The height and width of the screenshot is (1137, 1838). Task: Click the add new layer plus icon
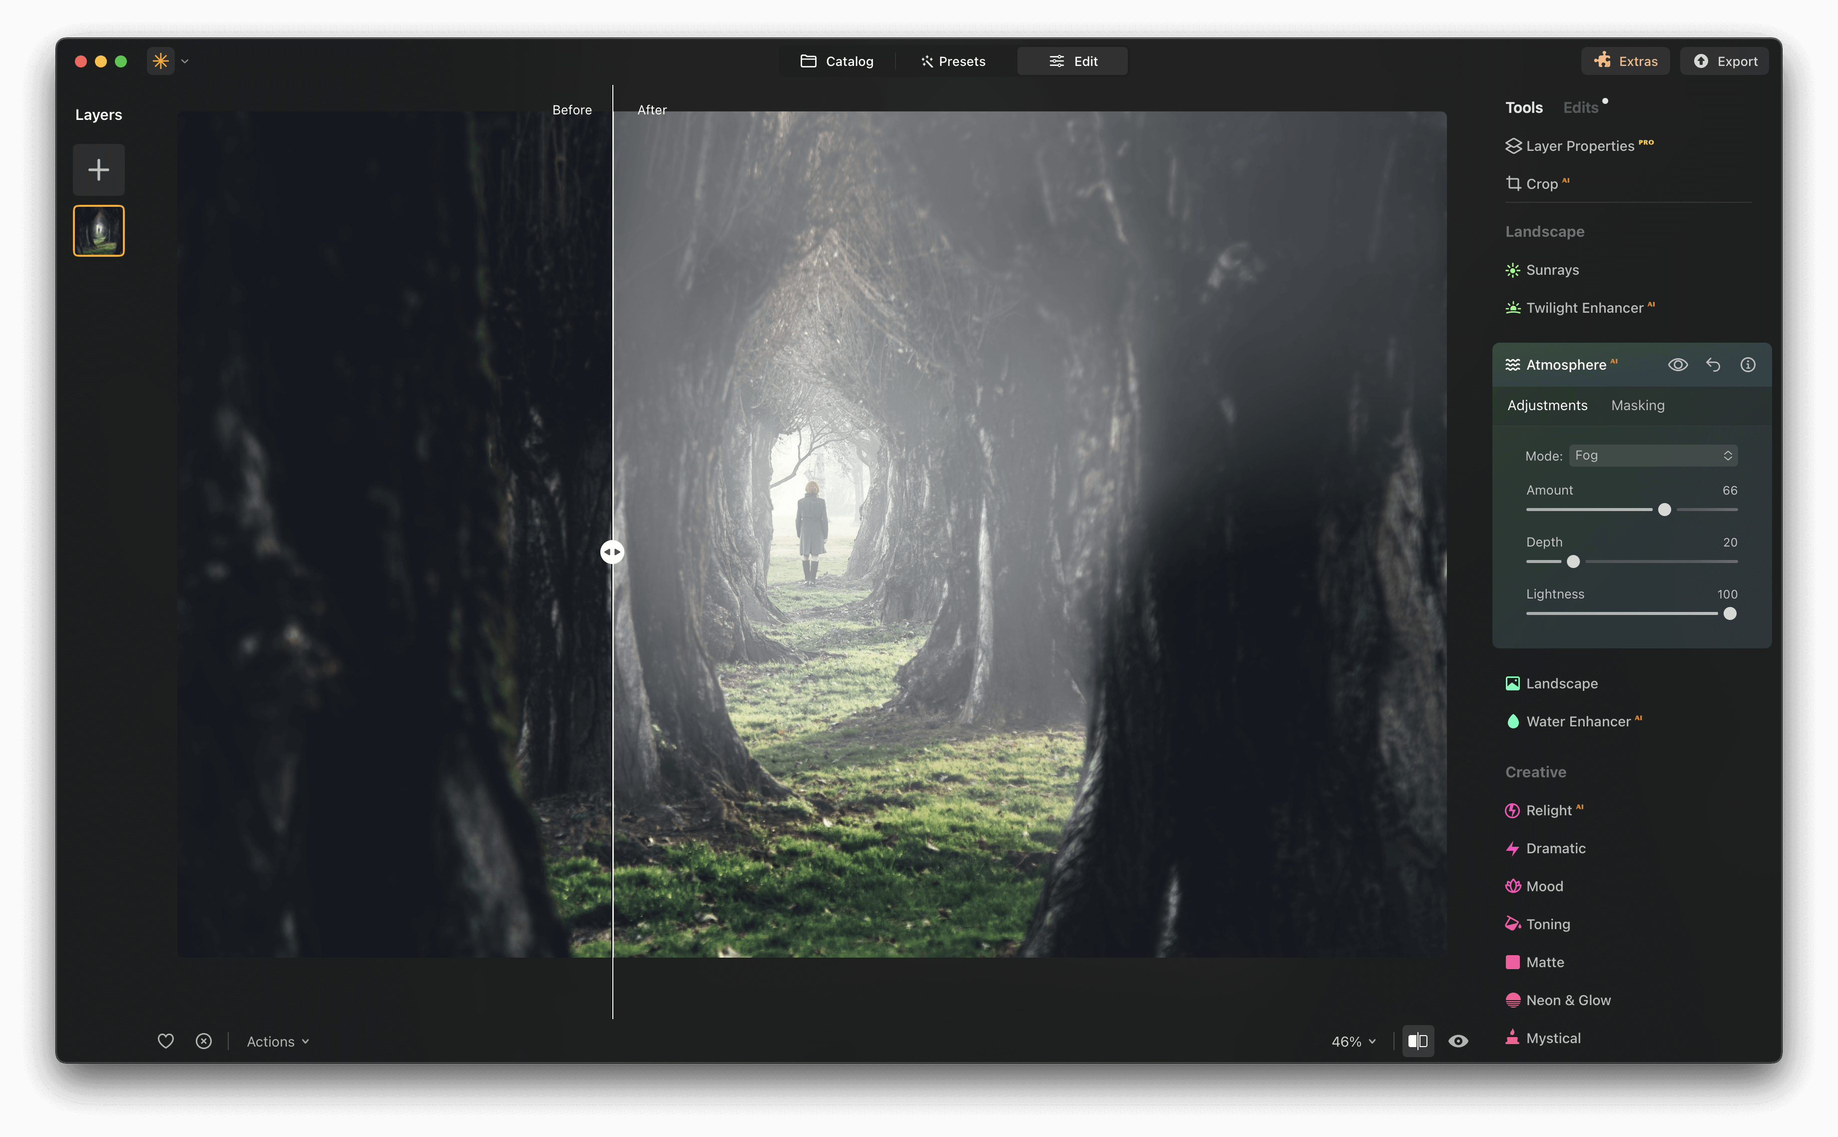click(98, 170)
